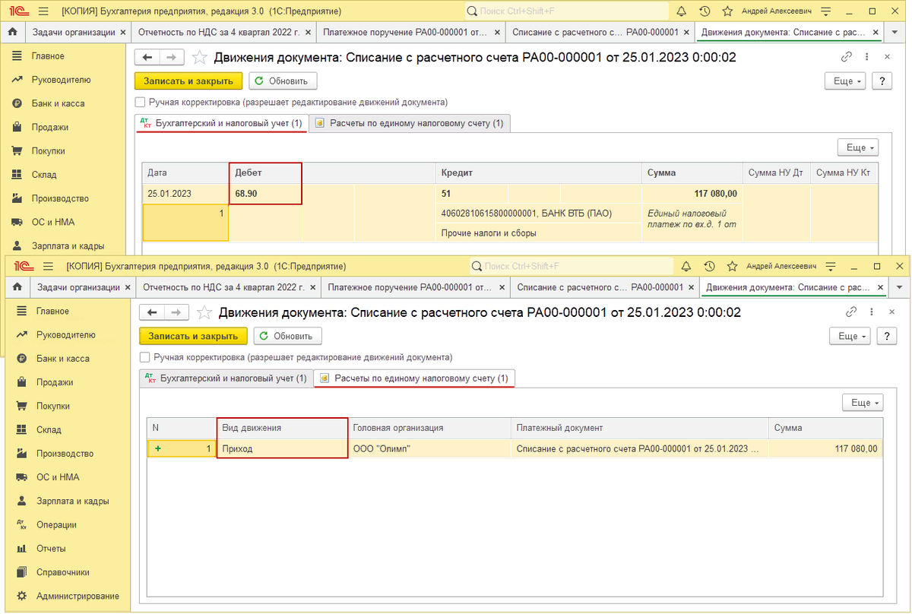The image size is (912, 614).
Task: Focus the search field in back window
Action: [x=565, y=11]
